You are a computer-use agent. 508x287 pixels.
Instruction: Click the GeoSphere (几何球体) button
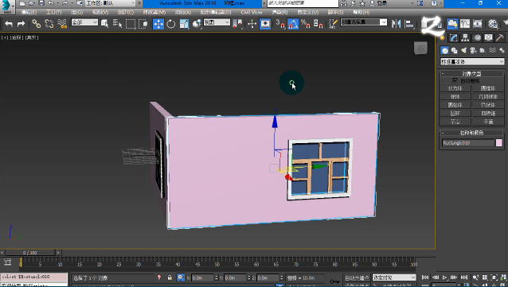[x=488, y=96]
